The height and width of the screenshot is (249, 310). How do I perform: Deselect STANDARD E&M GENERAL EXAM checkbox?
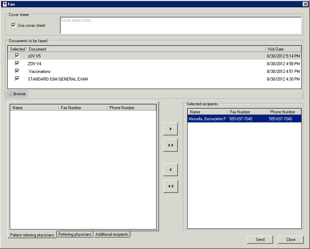click(x=17, y=79)
